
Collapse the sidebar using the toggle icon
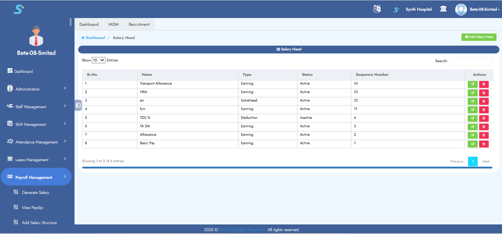click(78, 105)
